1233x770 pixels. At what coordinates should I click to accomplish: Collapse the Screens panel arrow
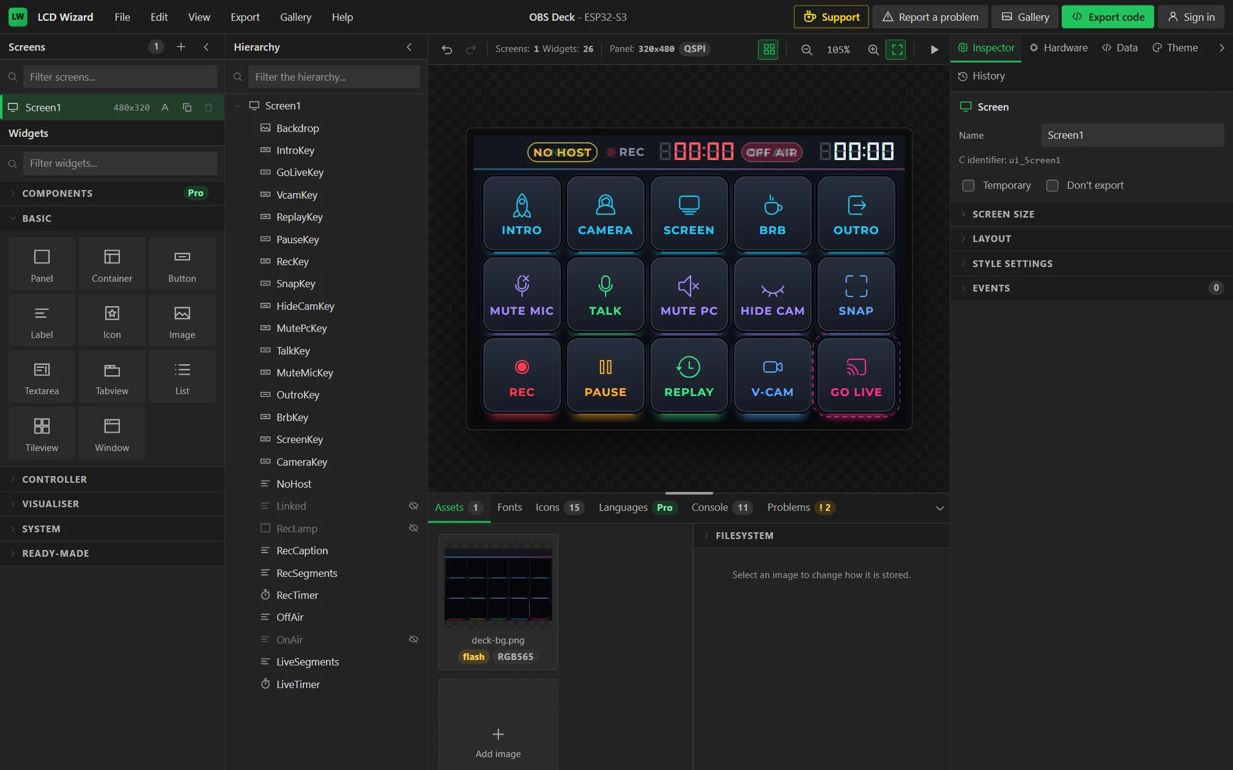(207, 47)
